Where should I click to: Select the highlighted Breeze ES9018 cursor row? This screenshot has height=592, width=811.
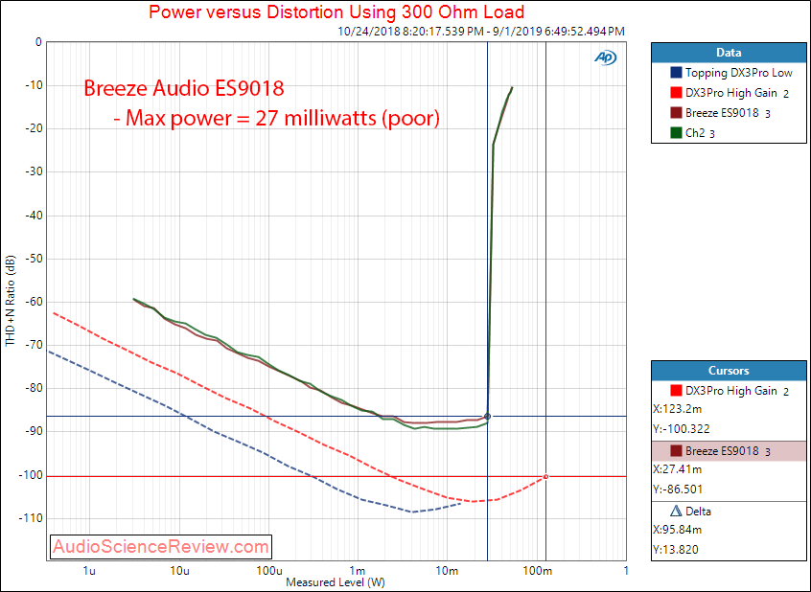[729, 451]
